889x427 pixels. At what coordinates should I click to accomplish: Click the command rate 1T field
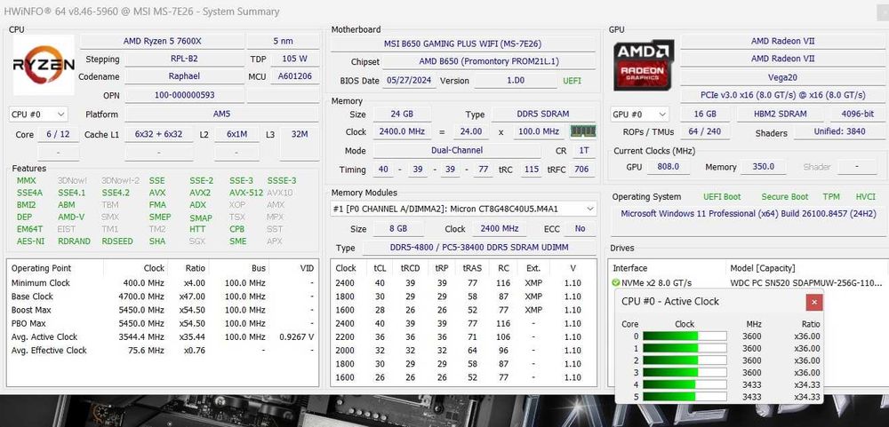[x=583, y=151]
